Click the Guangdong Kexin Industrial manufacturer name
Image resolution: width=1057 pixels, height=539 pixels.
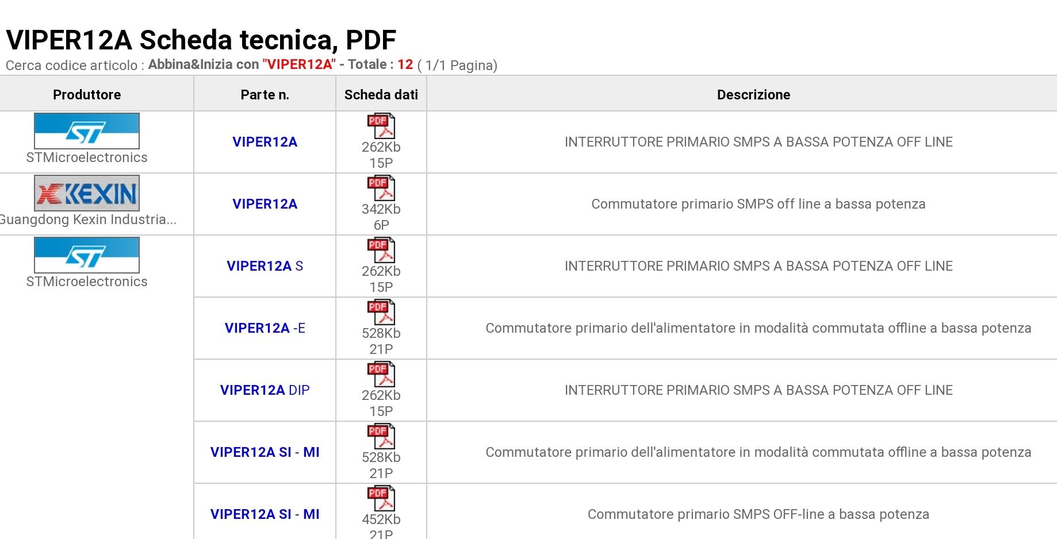88,220
